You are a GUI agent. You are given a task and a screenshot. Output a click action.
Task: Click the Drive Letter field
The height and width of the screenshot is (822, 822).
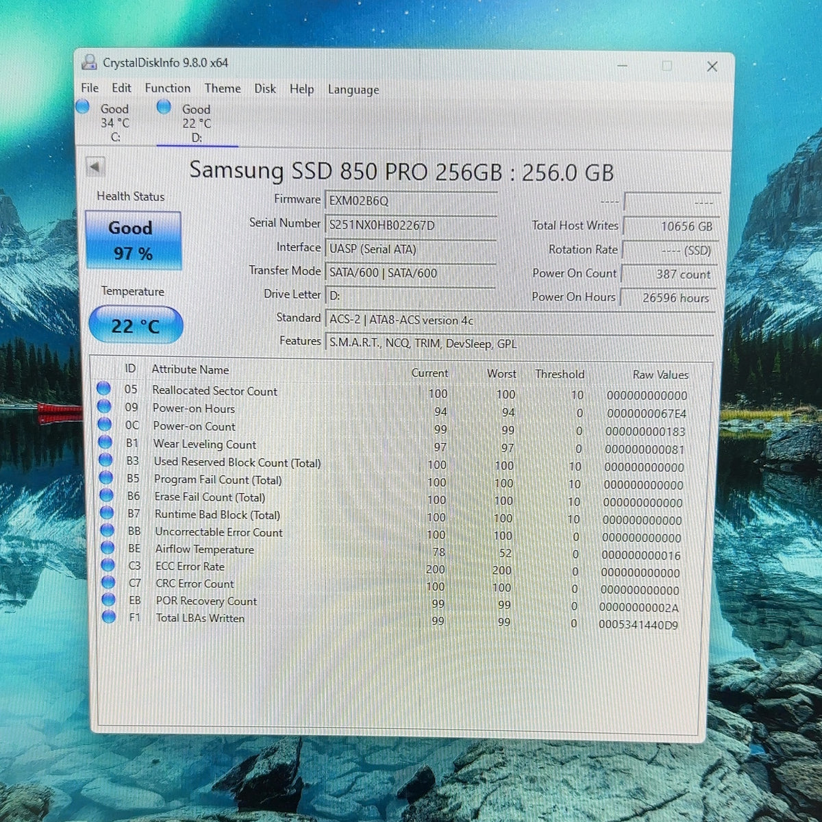click(x=411, y=296)
